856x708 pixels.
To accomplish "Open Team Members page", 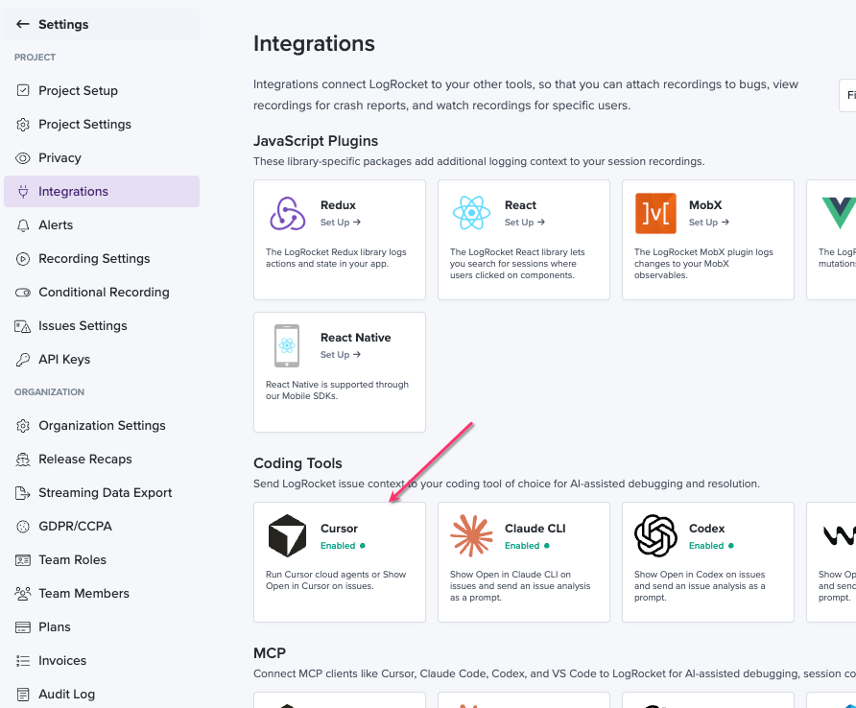I will click(102, 594).
